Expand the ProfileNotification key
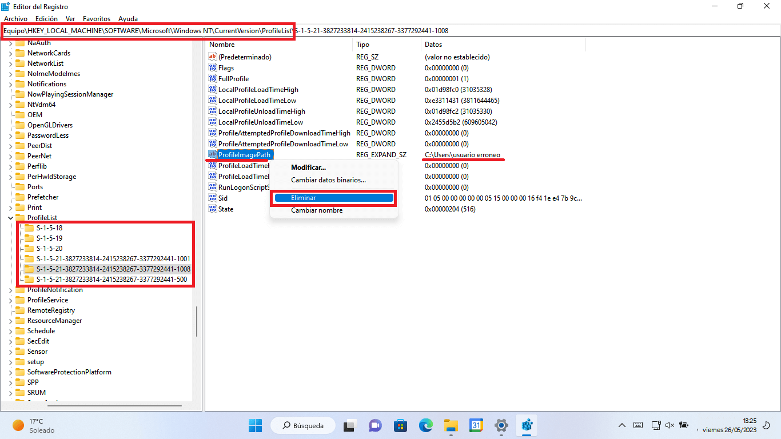 (10, 290)
